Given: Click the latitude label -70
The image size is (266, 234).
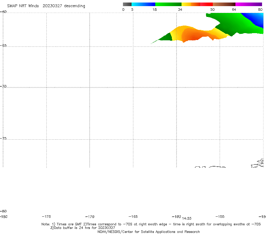Looking at the screenshot, I should (3, 86).
